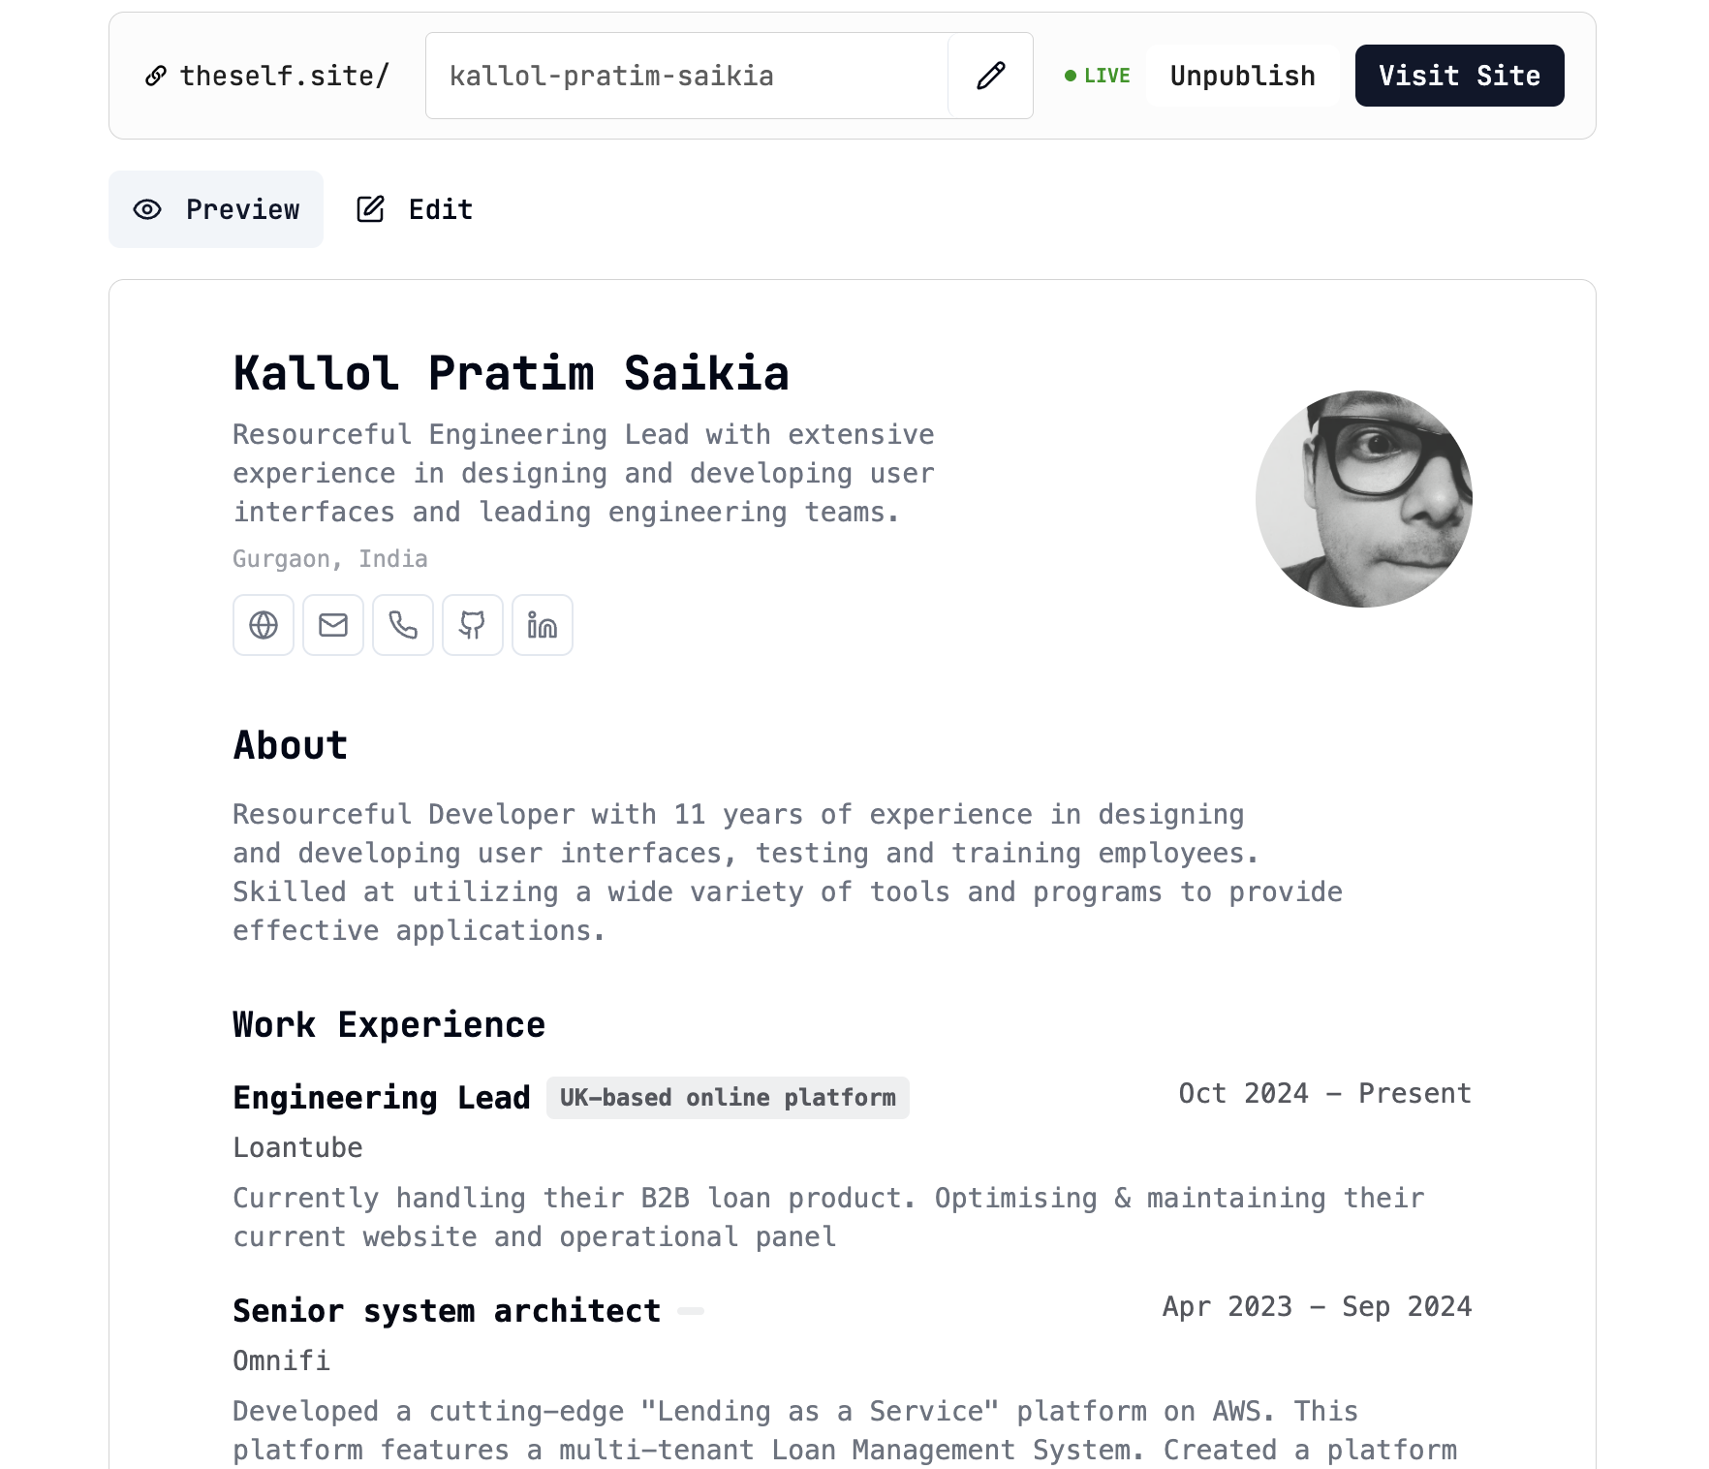The height and width of the screenshot is (1469, 1709).
Task: Click the pencil icon to edit URL slug
Action: (x=990, y=76)
